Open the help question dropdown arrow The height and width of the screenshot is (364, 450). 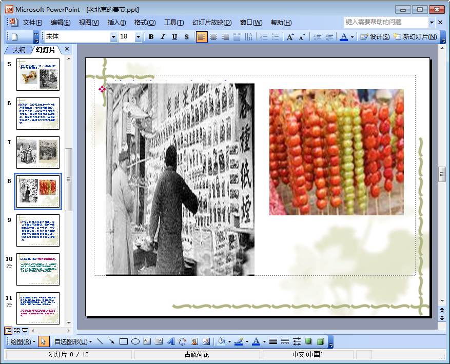click(432, 22)
